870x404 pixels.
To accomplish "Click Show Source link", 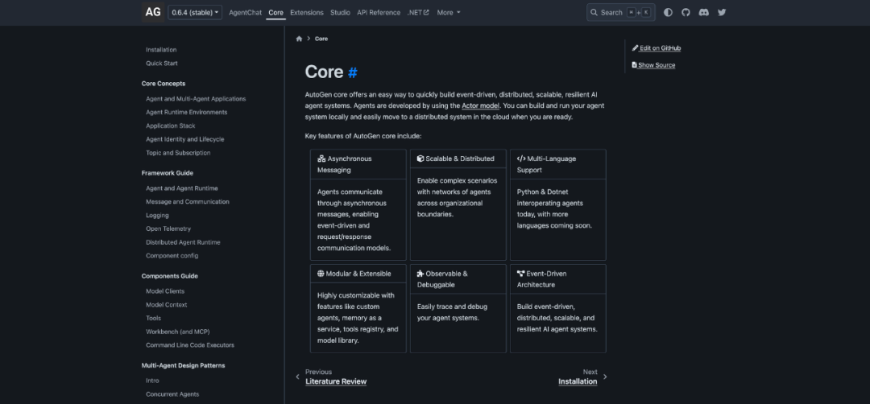I will [x=653, y=65].
